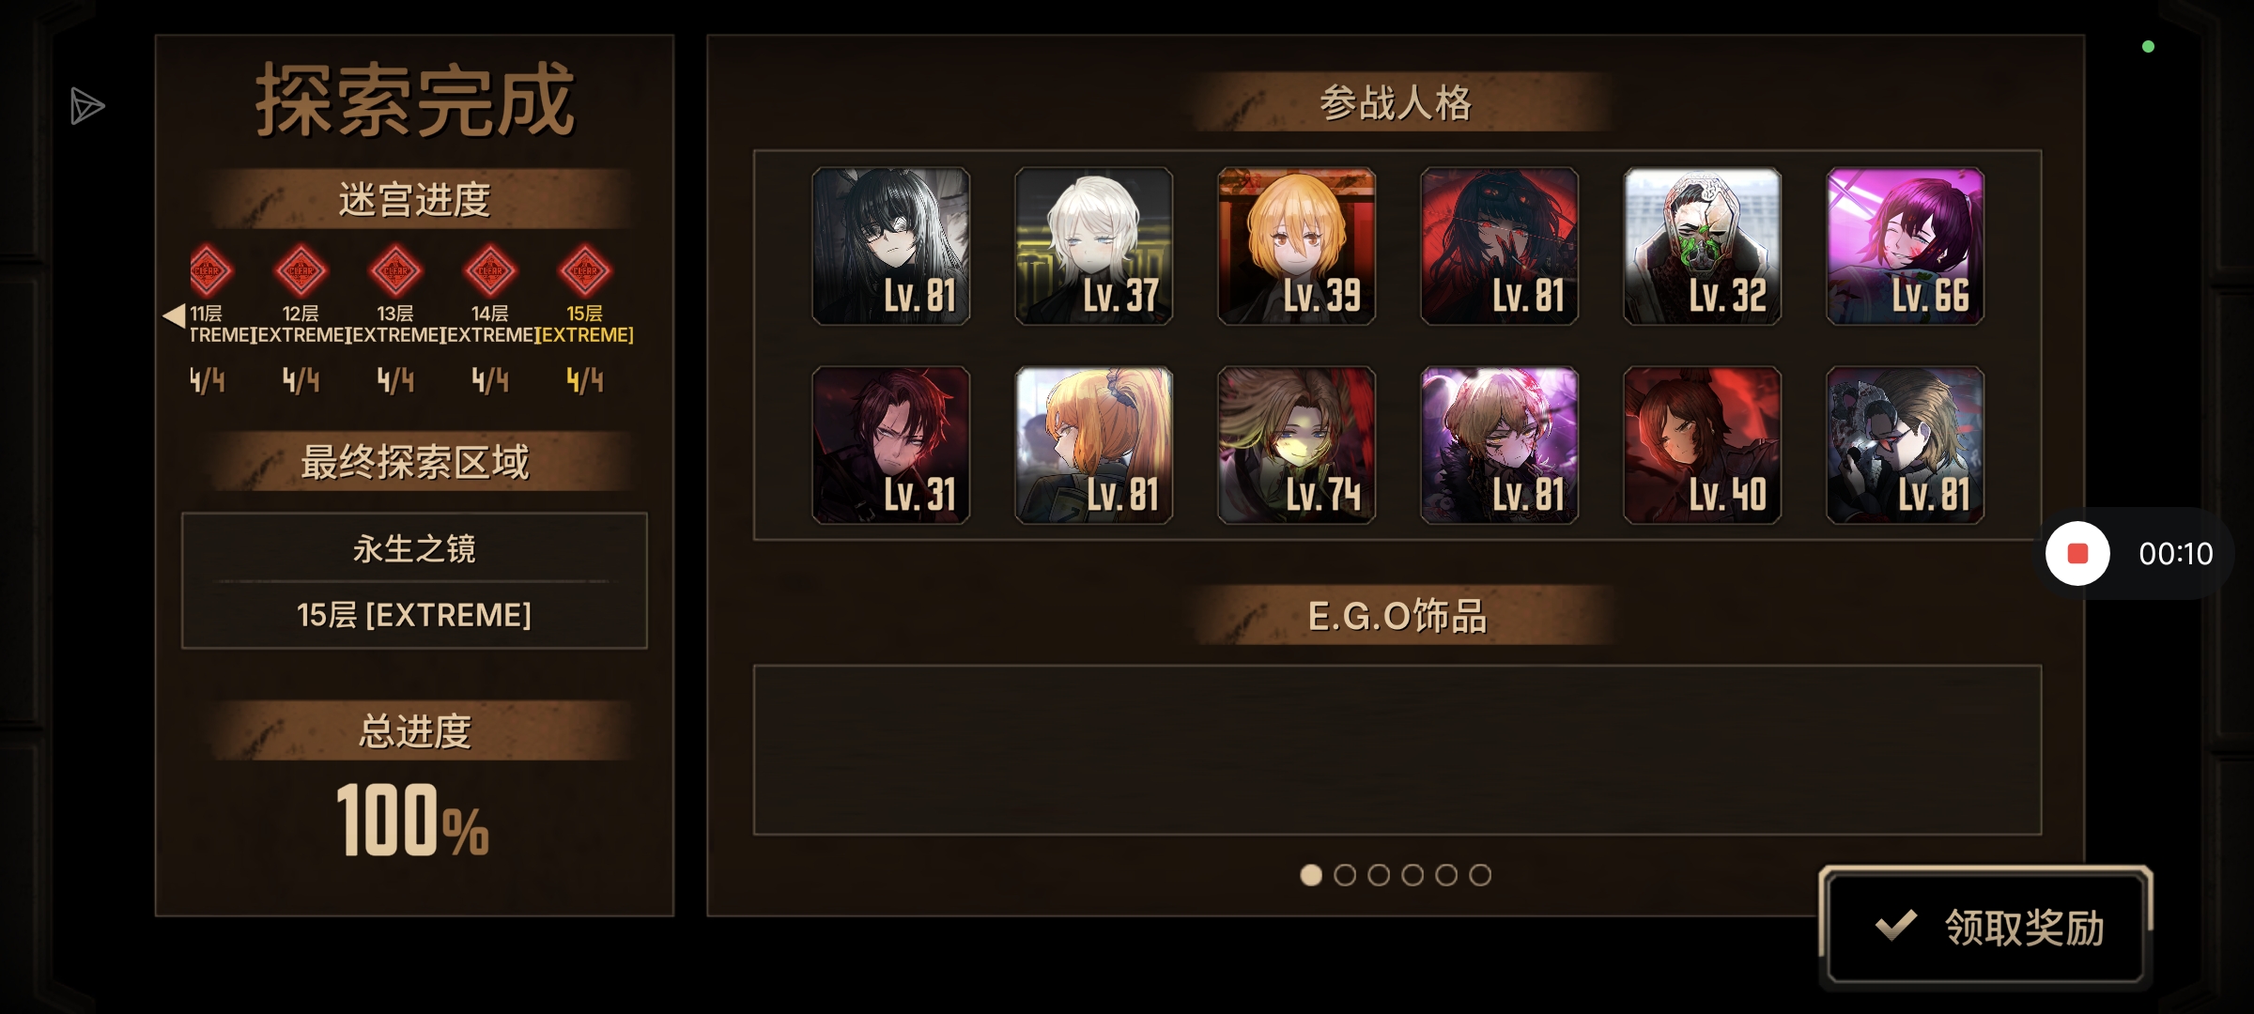The width and height of the screenshot is (2254, 1014).
Task: Open the masked Lv. 32 character portrait
Action: tap(1702, 246)
